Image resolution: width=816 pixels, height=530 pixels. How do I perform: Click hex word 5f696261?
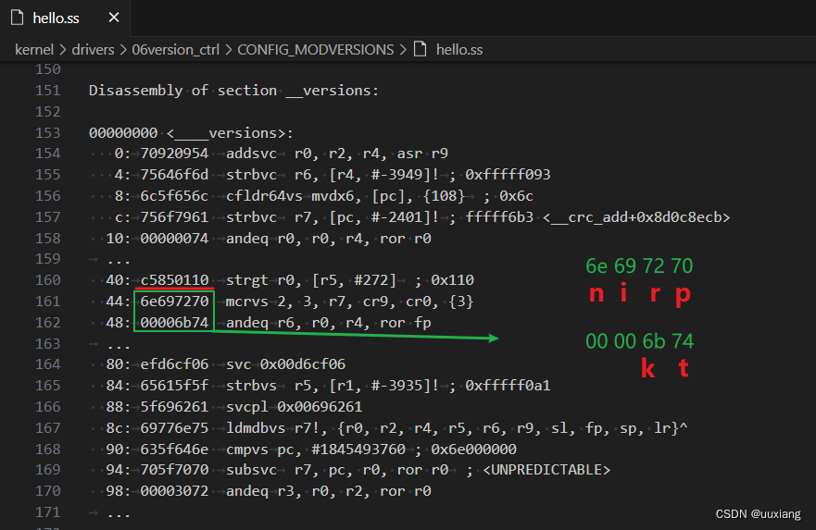[174, 407]
